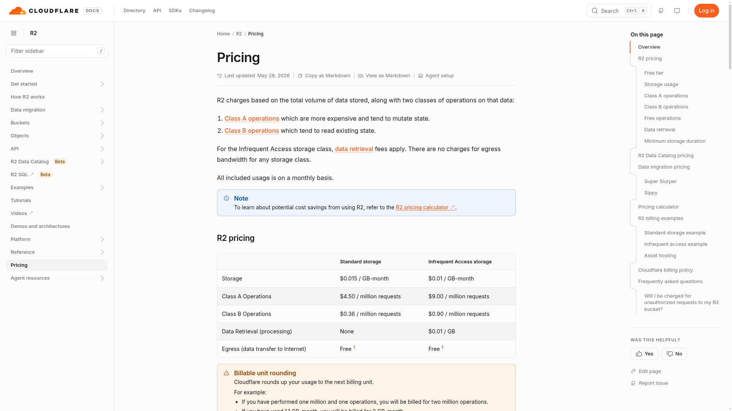Viewport: 732px width, 411px height.
Task: Jump to Sippy section
Action: 651,193
